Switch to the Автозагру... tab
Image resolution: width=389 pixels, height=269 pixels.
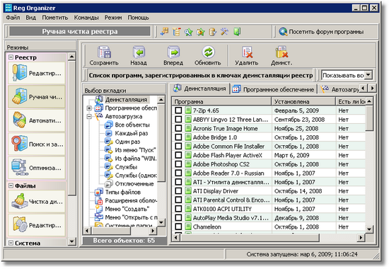pos(339,89)
